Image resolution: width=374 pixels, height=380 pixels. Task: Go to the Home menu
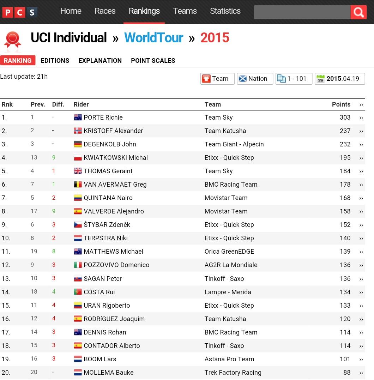point(71,11)
